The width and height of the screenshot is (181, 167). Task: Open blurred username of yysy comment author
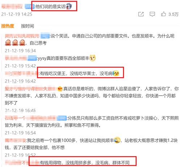point(16,58)
